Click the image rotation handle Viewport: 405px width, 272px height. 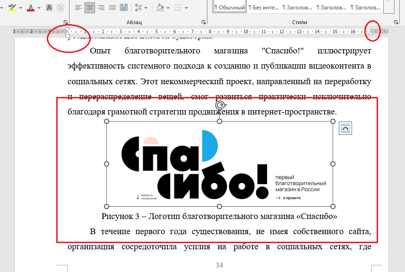pyautogui.click(x=220, y=105)
